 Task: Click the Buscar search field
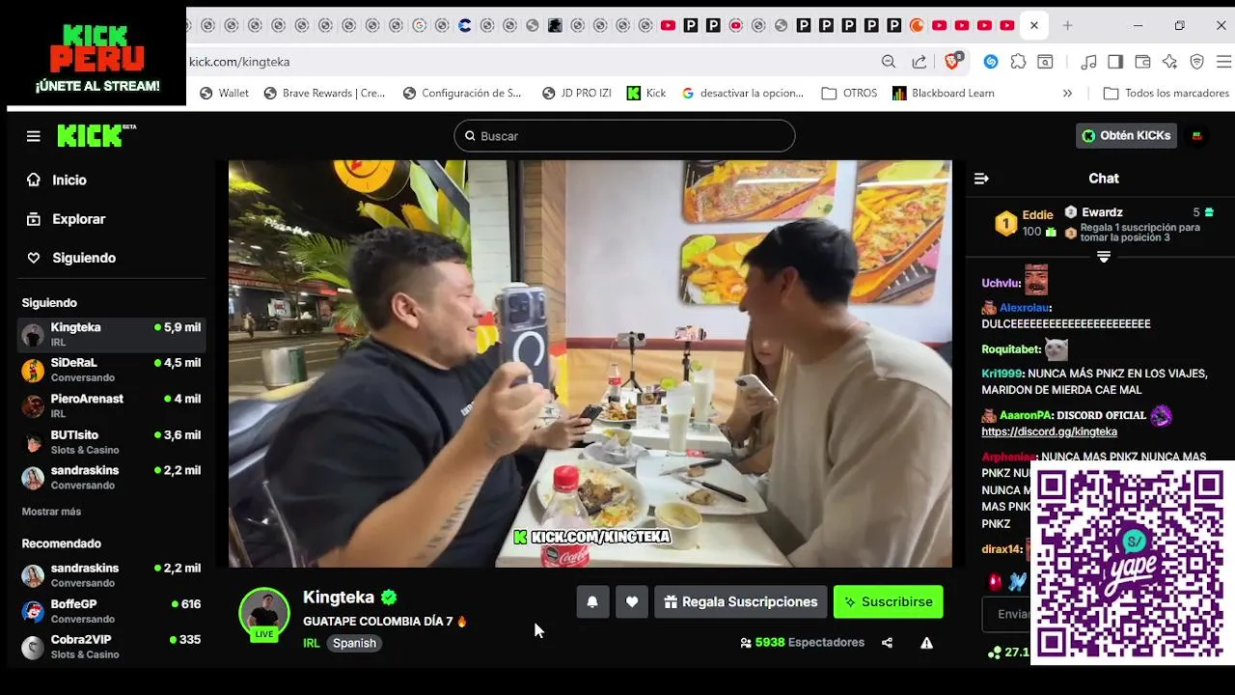(x=624, y=136)
